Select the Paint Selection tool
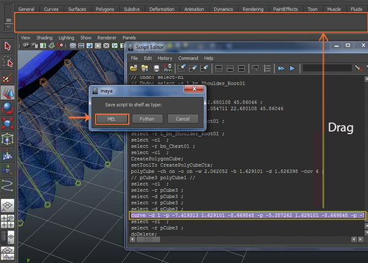Image resolution: width=368 pixels, height=263 pixels. click(x=7, y=78)
